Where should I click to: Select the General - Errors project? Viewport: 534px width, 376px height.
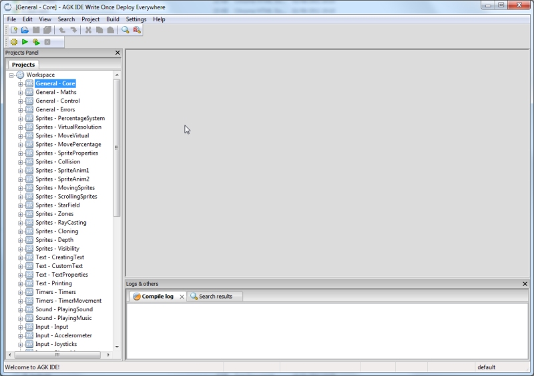(55, 109)
